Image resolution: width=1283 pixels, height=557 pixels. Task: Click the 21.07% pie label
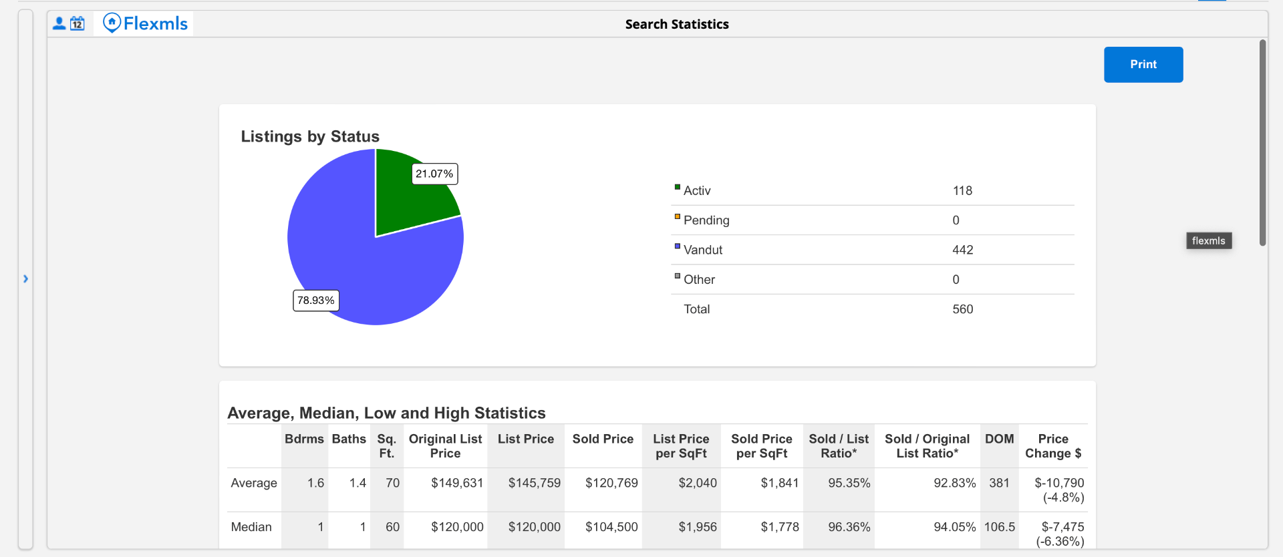click(434, 174)
